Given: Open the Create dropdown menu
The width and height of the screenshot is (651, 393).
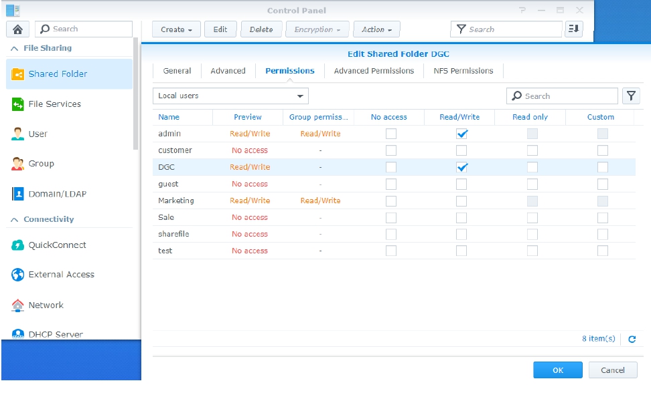Looking at the screenshot, I should pyautogui.click(x=176, y=29).
